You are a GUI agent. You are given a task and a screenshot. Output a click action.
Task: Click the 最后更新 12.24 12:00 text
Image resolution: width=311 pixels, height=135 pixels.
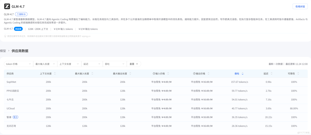[x=297, y=64]
